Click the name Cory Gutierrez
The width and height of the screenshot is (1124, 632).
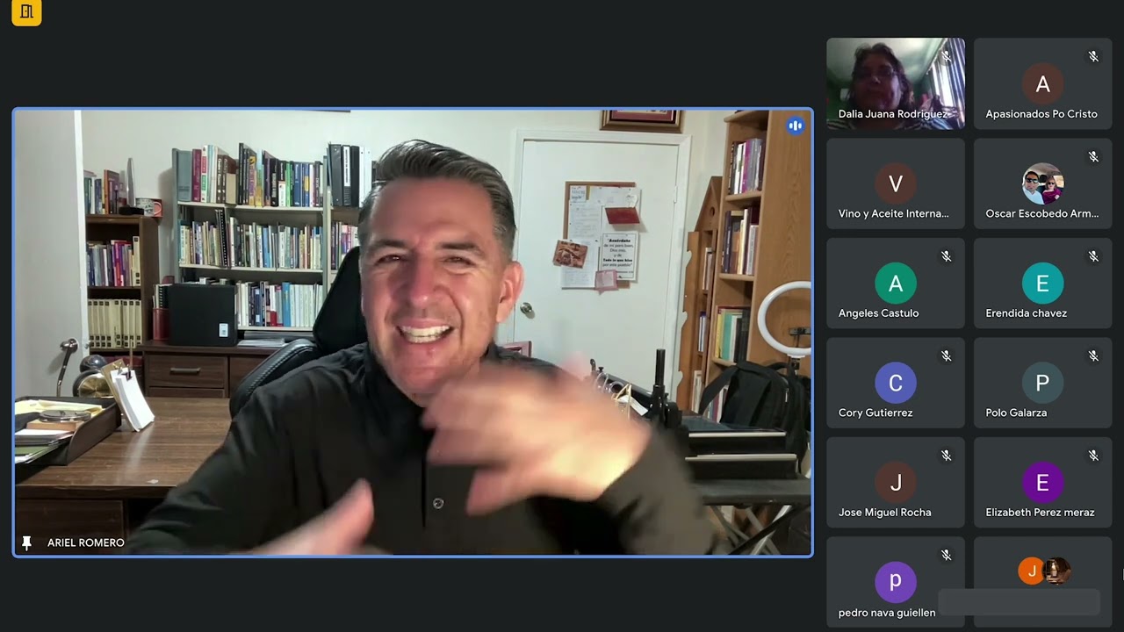[875, 413]
